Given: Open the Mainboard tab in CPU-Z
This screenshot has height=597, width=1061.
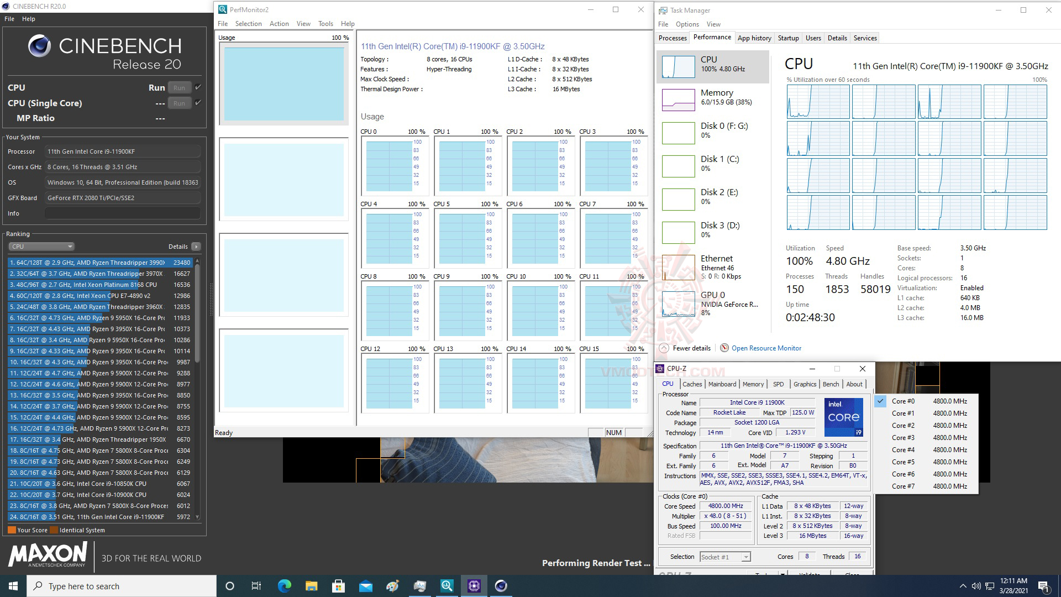Looking at the screenshot, I should click(722, 384).
